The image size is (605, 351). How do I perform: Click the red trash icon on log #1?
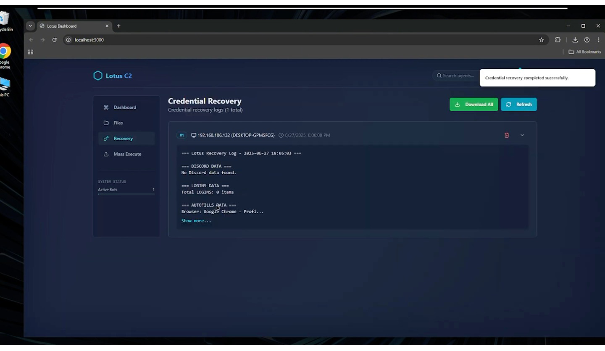(x=507, y=135)
